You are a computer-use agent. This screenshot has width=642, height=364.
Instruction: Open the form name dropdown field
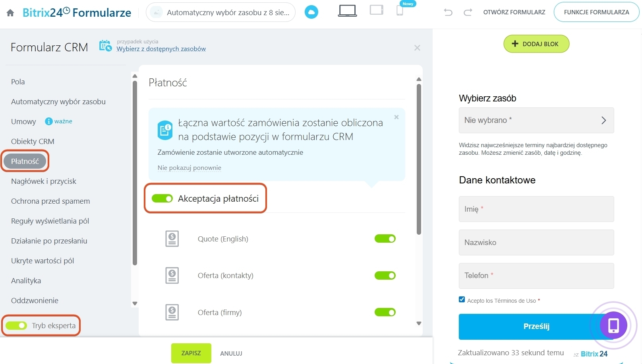pos(220,12)
